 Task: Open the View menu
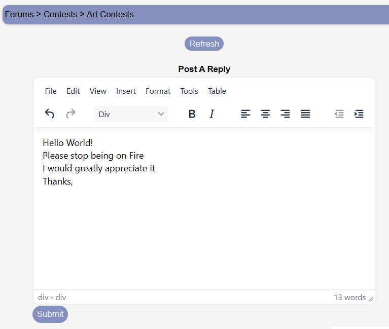[98, 91]
